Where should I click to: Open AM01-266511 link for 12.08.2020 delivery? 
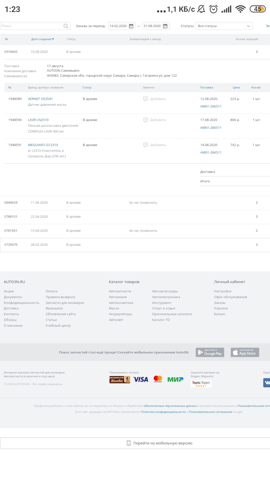211,106
